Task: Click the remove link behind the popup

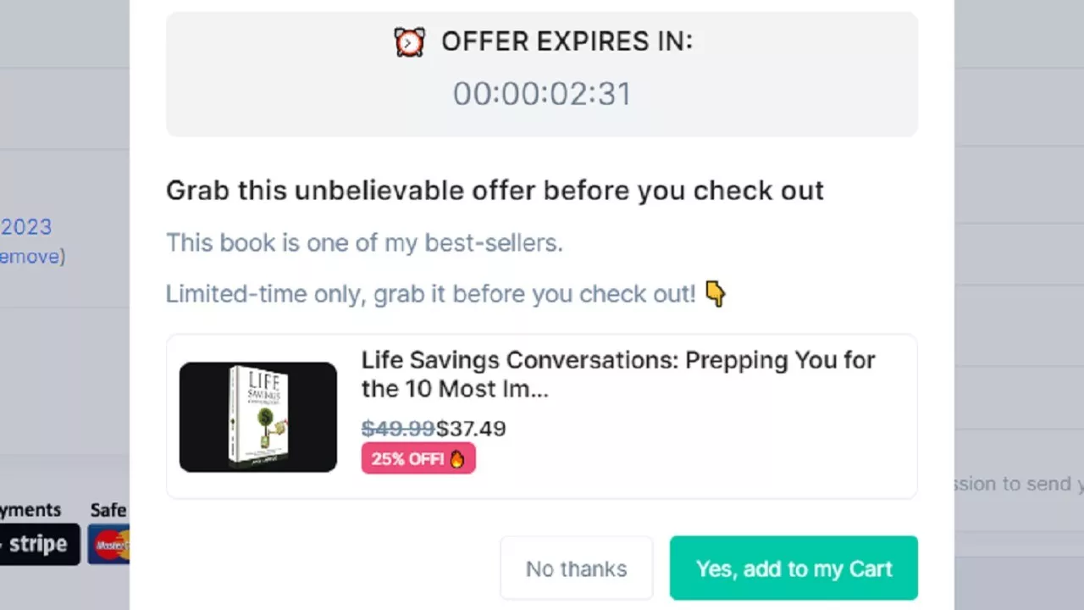Action: point(29,256)
